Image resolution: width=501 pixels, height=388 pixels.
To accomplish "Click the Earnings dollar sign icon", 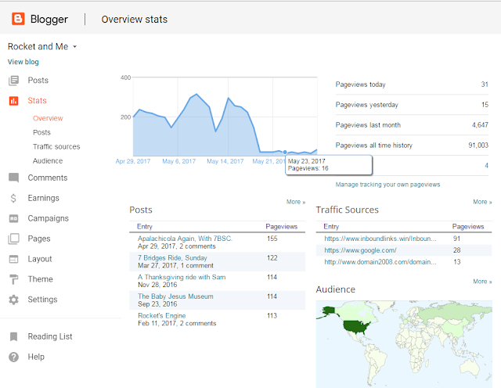I will pos(13,198).
